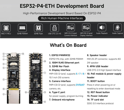Screen dimensions: 124x110
Task: Open the blue OV5647 camera link
Action: click(x=80, y=85)
